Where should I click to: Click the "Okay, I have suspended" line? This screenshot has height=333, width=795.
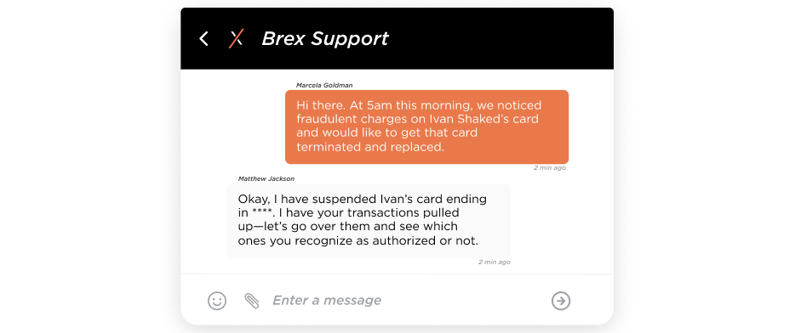click(300, 199)
